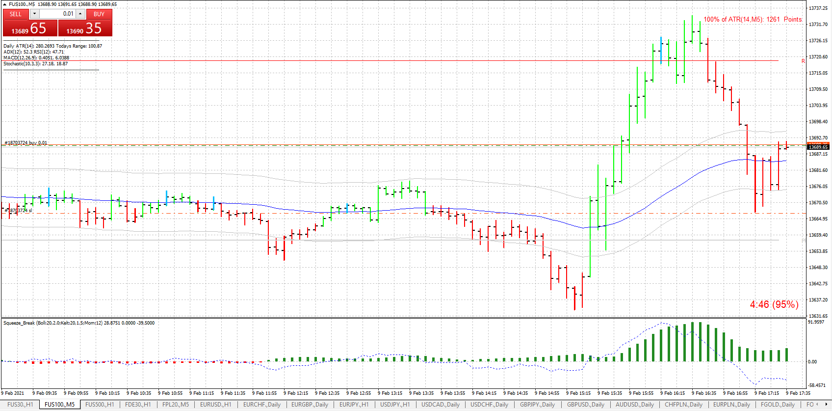The height and width of the screenshot is (411, 832).
Task: Open the USDJPY.,H1 chart tab
Action: click(x=395, y=405)
